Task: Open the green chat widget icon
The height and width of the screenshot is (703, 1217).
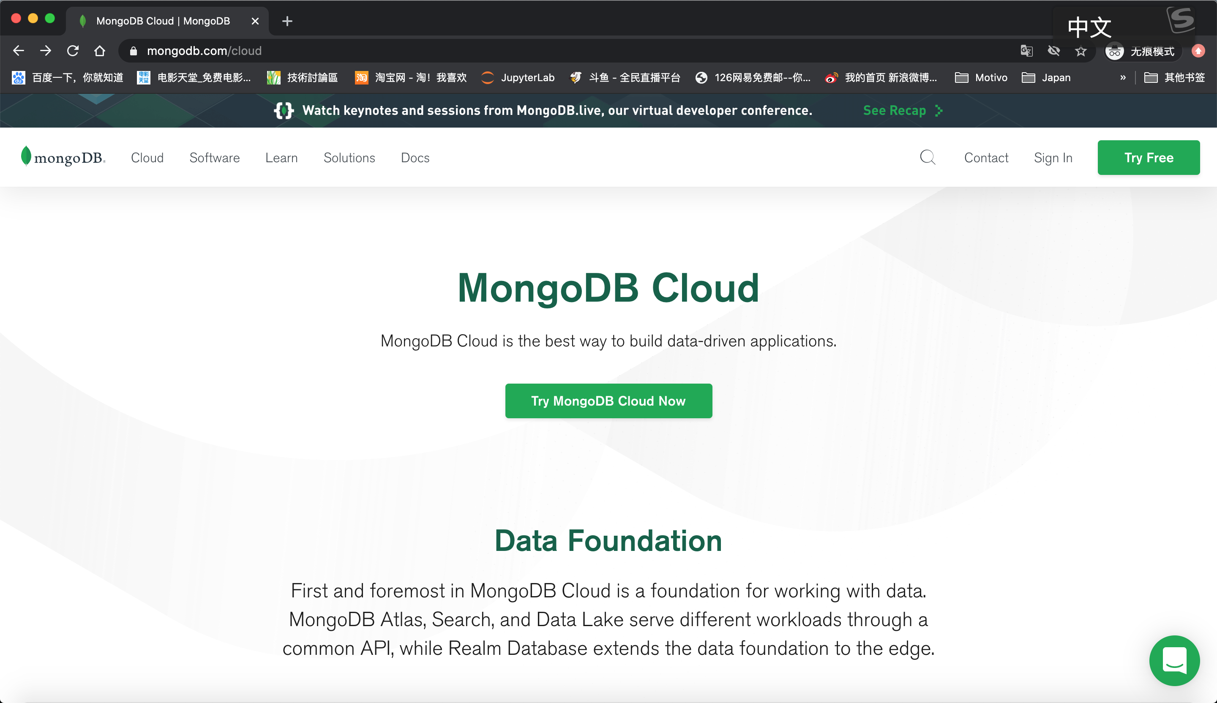Action: click(x=1174, y=660)
